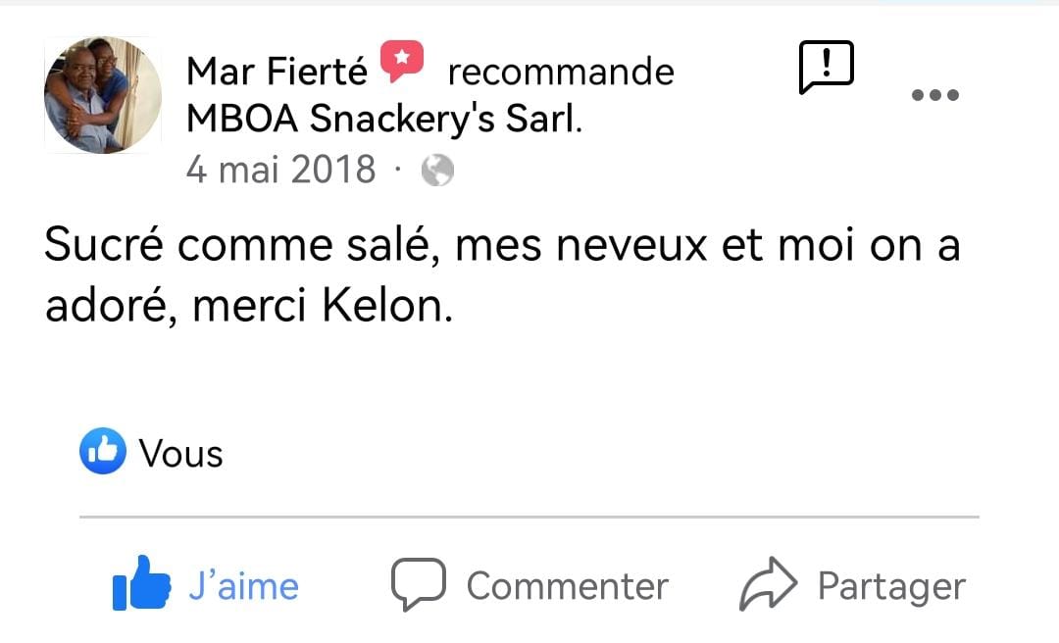Click the globe public audience icon
Image resolution: width=1059 pixels, height=643 pixels.
[x=437, y=172]
